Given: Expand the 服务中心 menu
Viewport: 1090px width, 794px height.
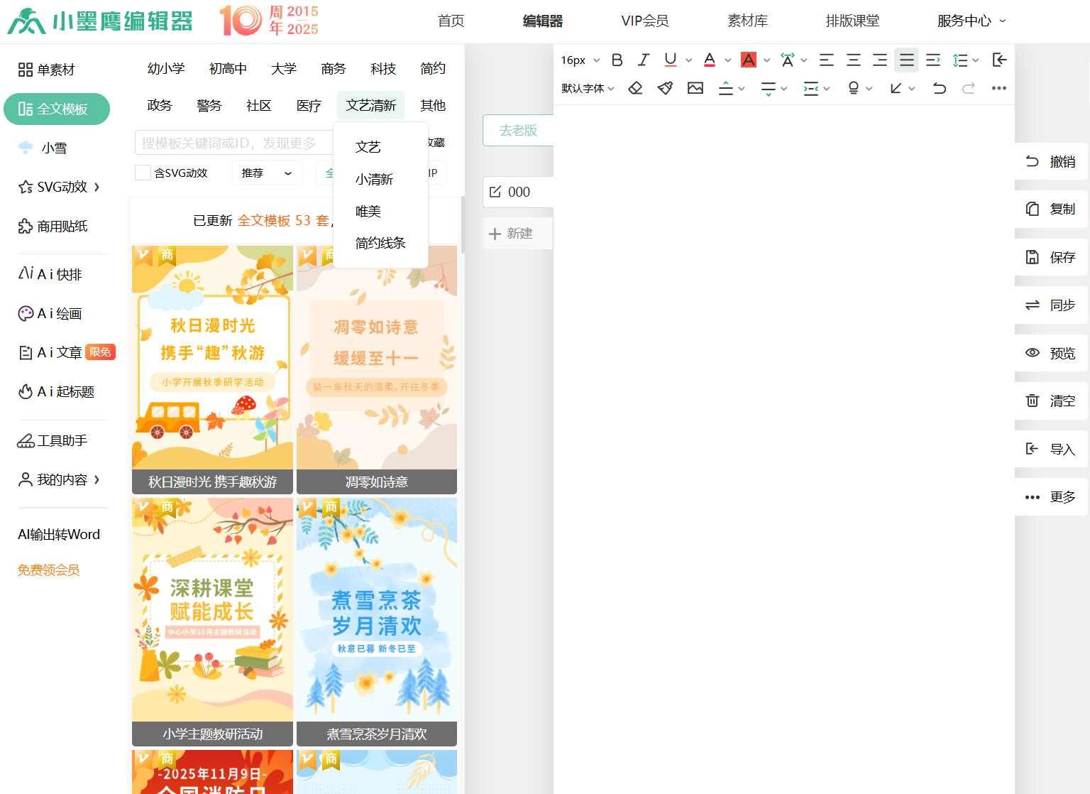Looking at the screenshot, I should [x=971, y=21].
